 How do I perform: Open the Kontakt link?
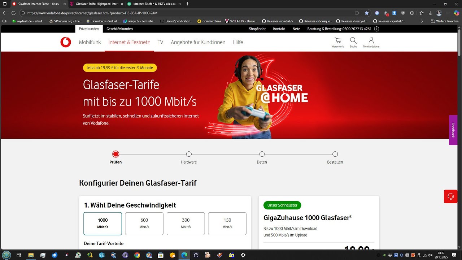pos(279,29)
